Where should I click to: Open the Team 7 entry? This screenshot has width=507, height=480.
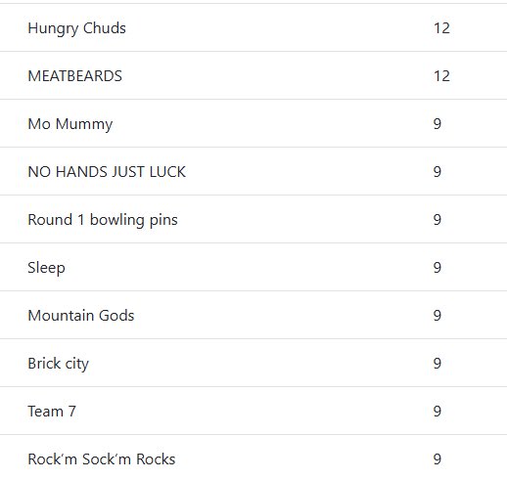click(52, 412)
